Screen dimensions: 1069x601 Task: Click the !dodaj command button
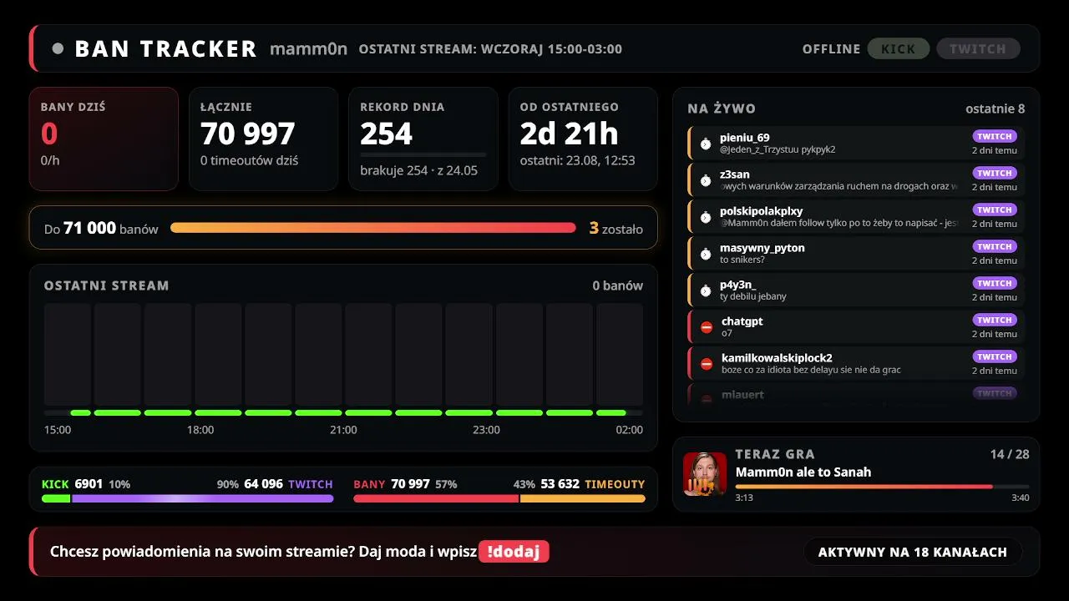pos(514,552)
